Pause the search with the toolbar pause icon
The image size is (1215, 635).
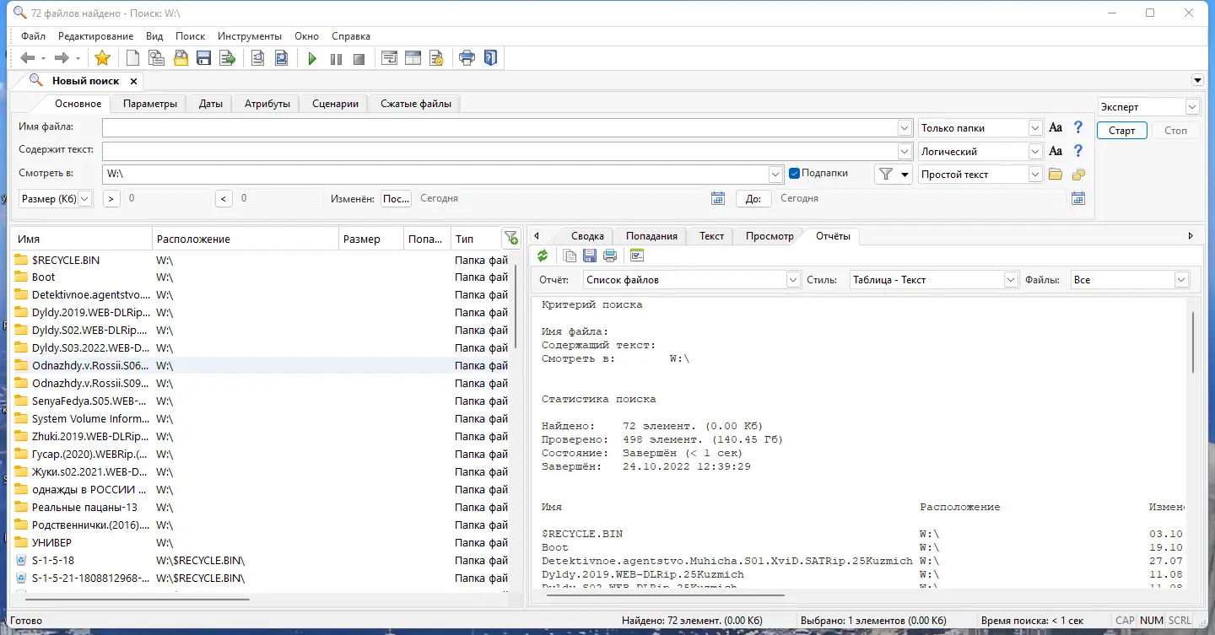tap(336, 58)
